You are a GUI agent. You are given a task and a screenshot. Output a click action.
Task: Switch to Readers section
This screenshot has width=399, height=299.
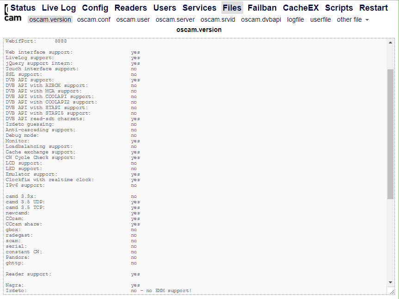click(x=130, y=8)
